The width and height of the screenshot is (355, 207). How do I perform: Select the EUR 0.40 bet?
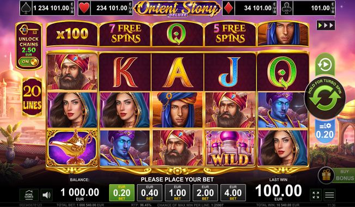150,193
